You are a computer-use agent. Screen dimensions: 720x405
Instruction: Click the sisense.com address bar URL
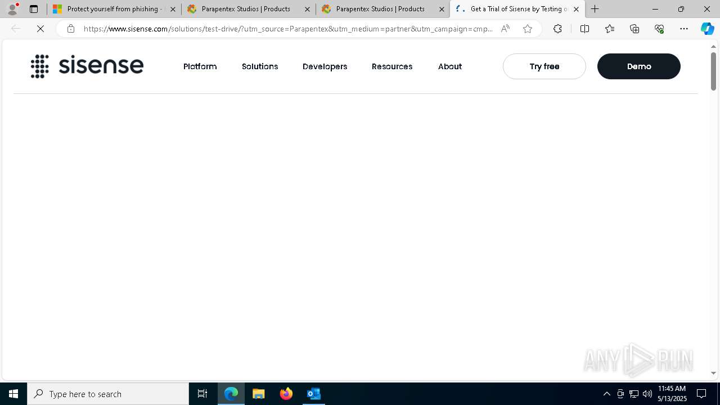288,29
